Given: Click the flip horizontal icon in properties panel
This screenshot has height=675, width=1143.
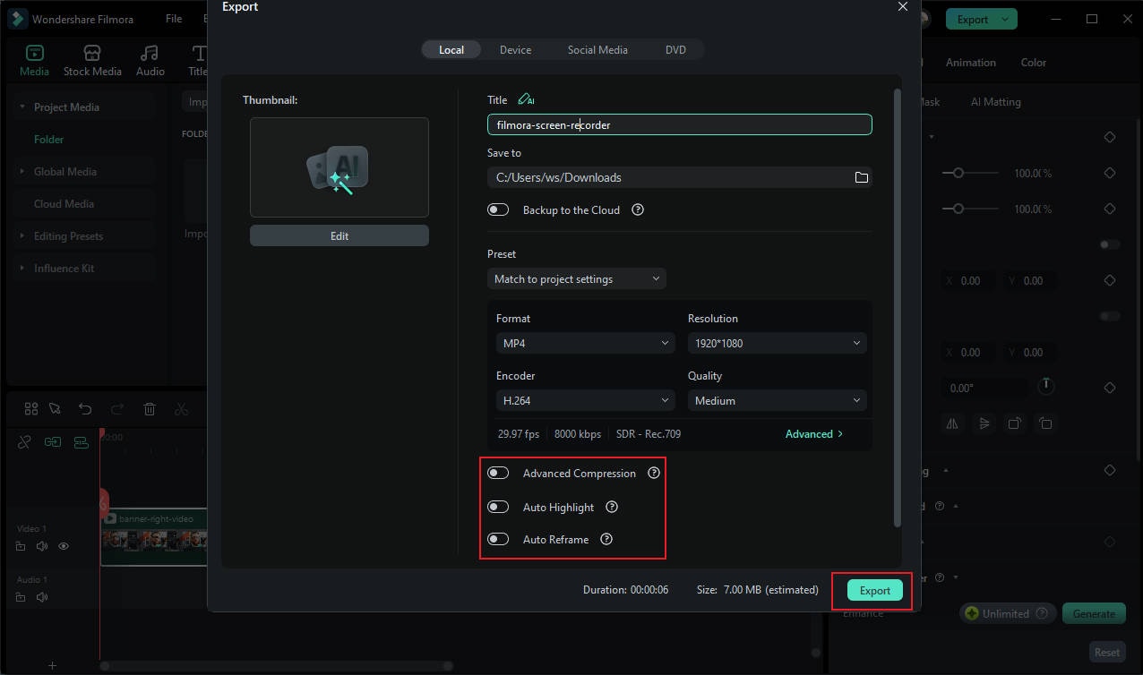Looking at the screenshot, I should point(952,423).
